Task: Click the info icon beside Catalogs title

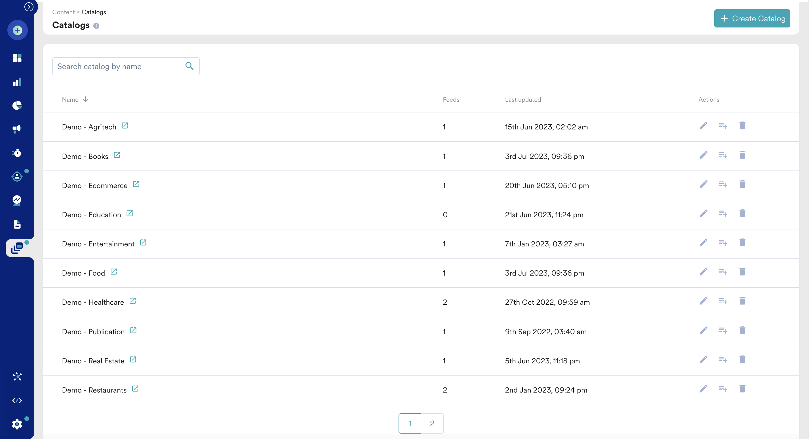Action: point(96,26)
